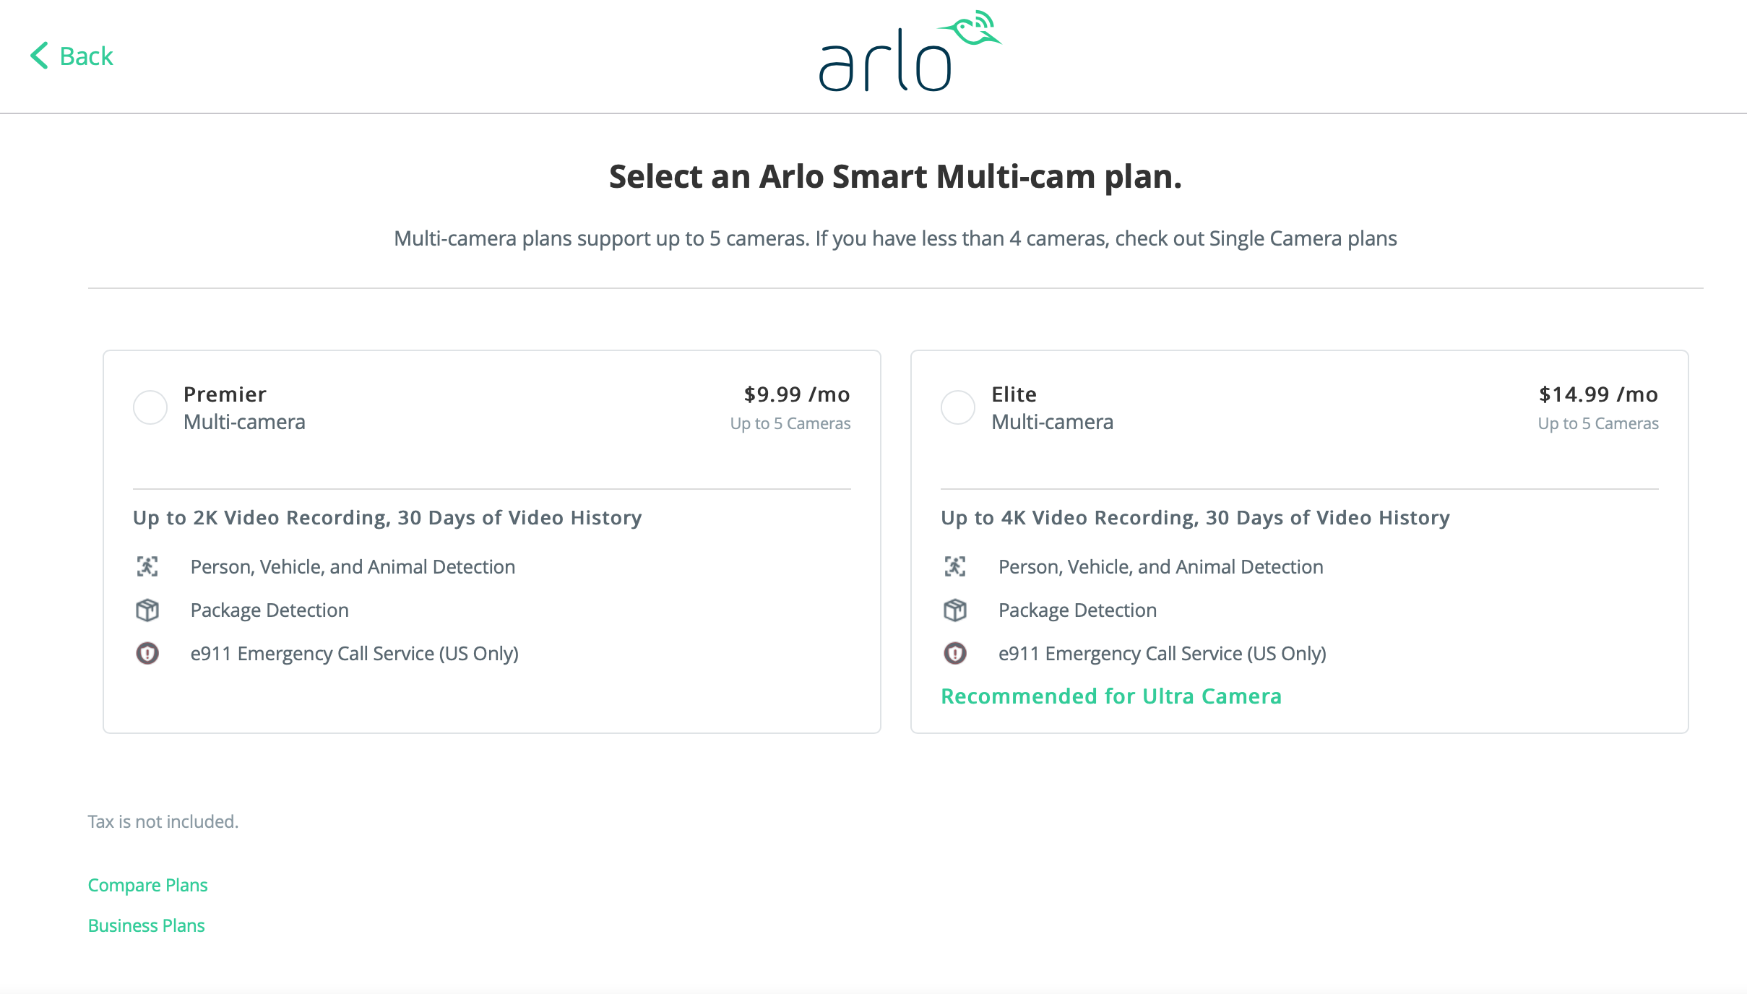Screen dimensions: 1747x994
Task: Click the Back chevron arrow icon
Action: [39, 56]
